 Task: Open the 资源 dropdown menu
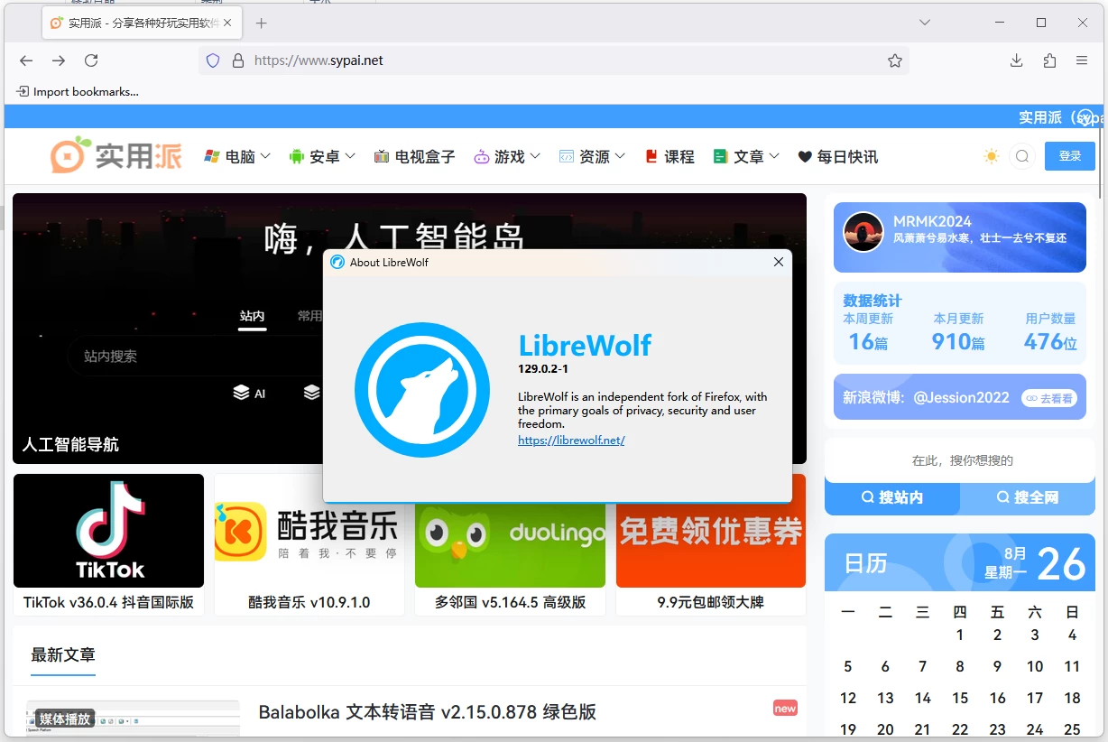point(591,155)
